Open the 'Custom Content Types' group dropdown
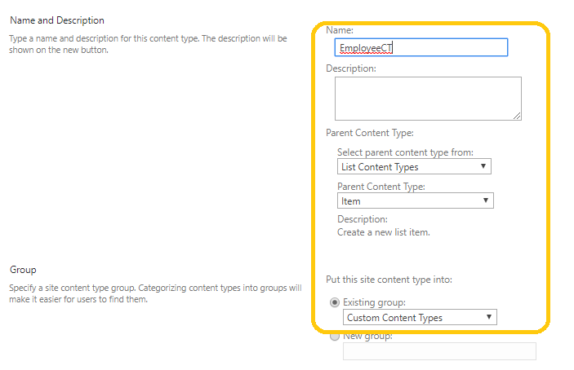The image size is (574, 370). click(420, 317)
